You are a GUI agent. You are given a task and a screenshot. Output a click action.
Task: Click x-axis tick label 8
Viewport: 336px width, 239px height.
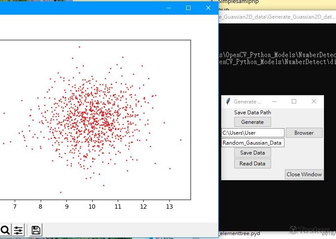click(x=41, y=207)
